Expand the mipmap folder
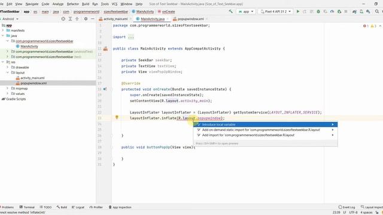Image resolution: width=383 pixels, height=215 pixels. 7,88
